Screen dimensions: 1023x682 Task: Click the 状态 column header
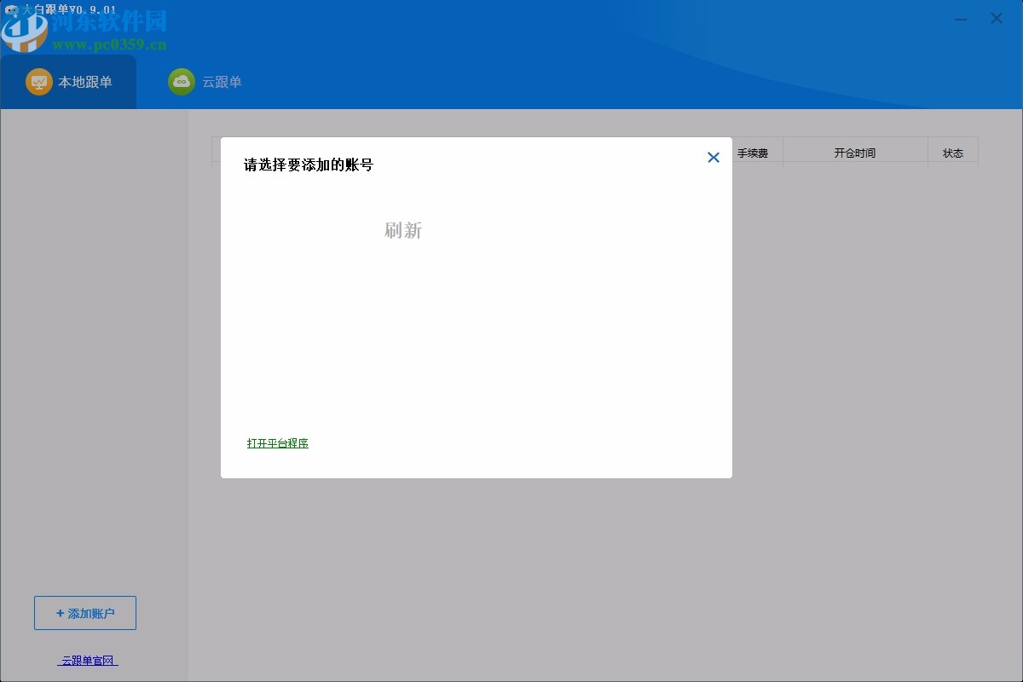tap(953, 152)
